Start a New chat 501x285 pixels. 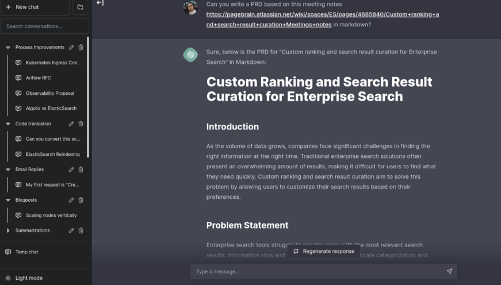point(27,7)
